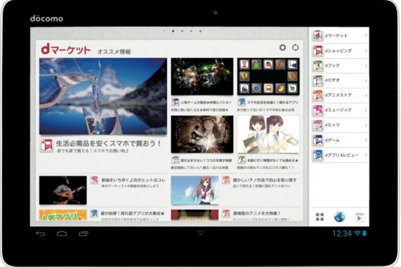Image resolution: width=401 pixels, height=267 pixels.
Task: Tap the Android home button
Action: click(62, 233)
